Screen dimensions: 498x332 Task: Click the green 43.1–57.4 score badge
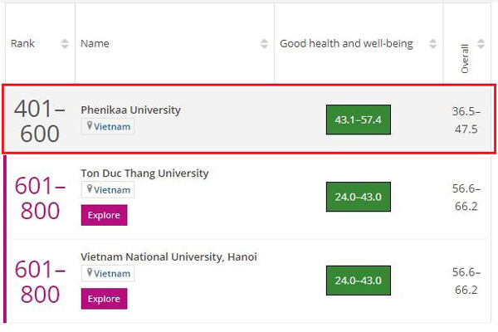[x=358, y=120]
